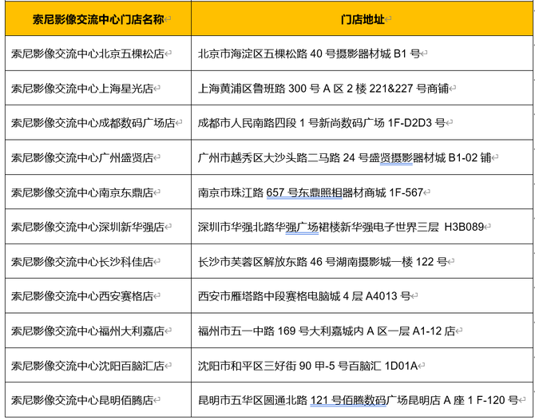
Task: Select address 广州市越秀区大沙头路二马路 24 号
Action: [283, 158]
